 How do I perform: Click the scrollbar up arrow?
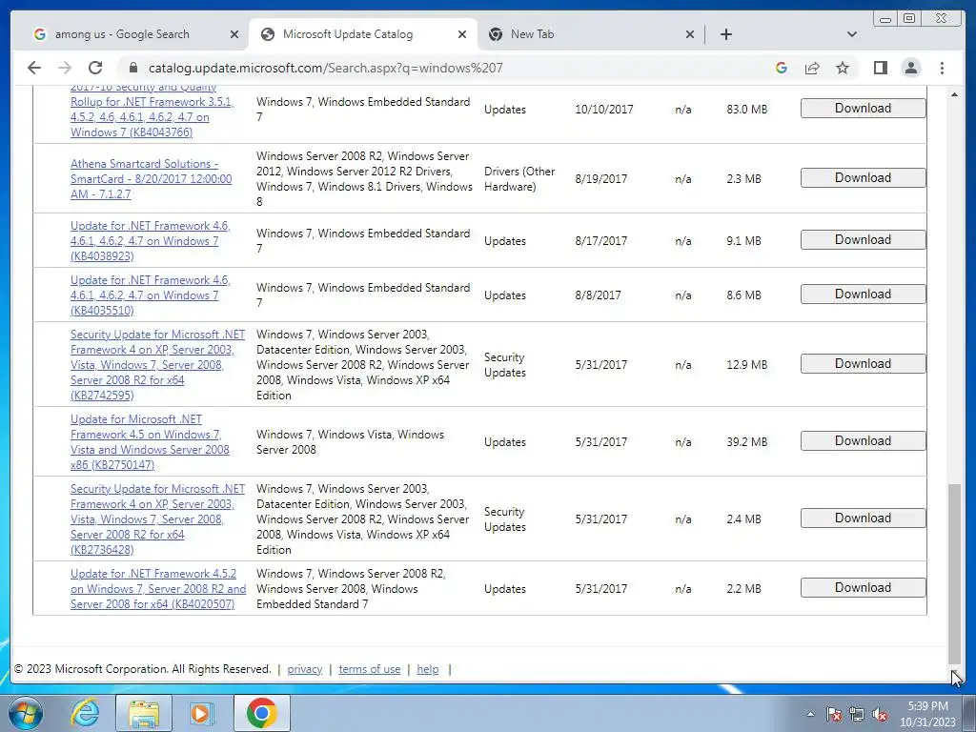point(954,94)
